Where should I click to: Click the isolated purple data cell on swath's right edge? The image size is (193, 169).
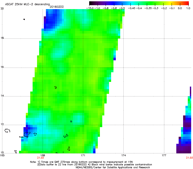point(114,59)
